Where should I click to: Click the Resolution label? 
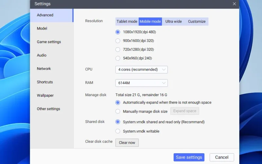(x=94, y=21)
